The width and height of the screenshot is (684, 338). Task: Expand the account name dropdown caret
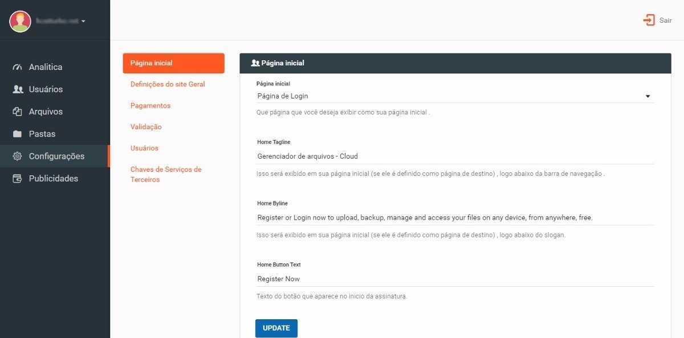tap(83, 21)
